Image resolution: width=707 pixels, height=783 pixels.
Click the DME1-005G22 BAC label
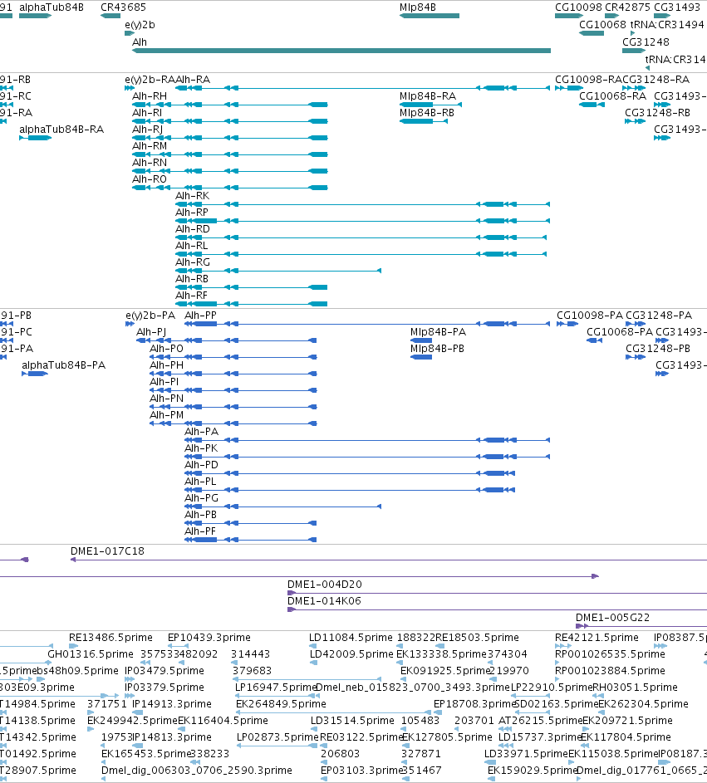point(612,618)
